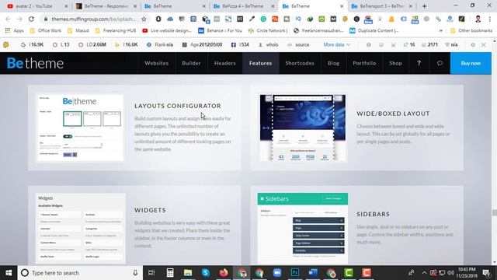Click the Sidebars preview image
This screenshot has width=497, height=280.
(303, 228)
